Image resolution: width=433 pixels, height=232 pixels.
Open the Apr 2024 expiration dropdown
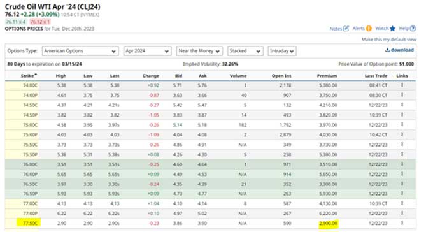pyautogui.click(x=147, y=51)
